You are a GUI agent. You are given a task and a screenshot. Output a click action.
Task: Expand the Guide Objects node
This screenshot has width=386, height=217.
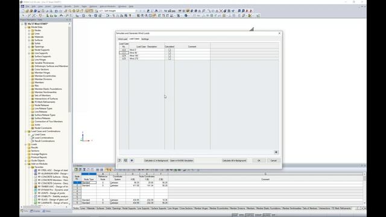point(26,161)
